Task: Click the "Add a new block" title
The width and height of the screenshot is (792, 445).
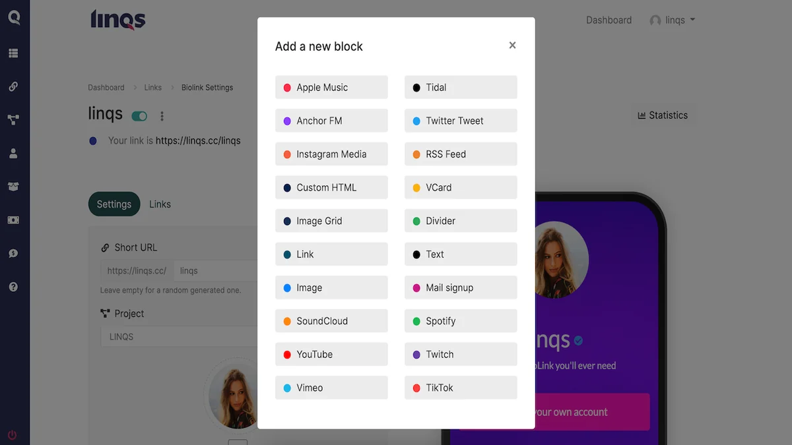Action: click(x=319, y=46)
